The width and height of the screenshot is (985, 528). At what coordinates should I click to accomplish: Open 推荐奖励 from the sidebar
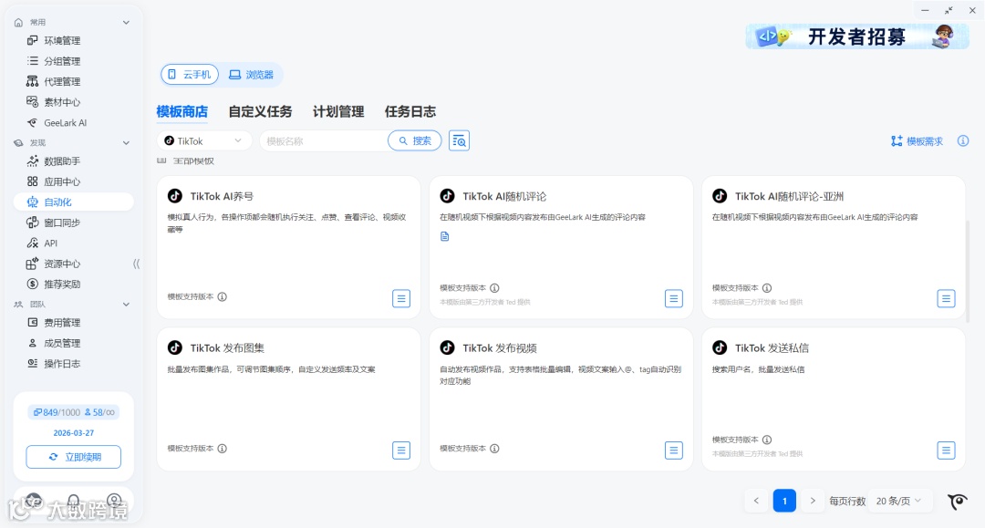(x=64, y=284)
